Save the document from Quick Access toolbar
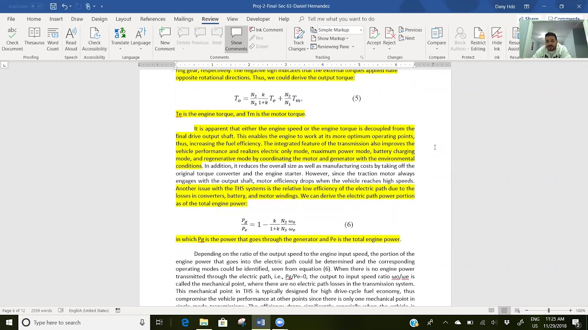This screenshot has height=330, width=588. tap(53, 6)
